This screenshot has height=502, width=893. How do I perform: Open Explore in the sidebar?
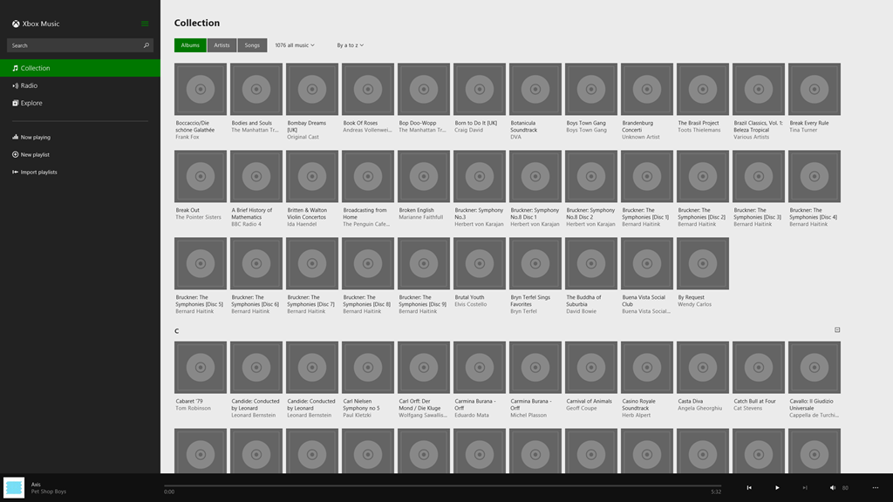coord(31,103)
